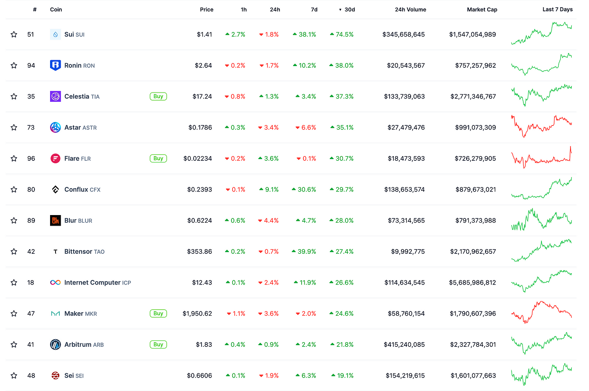Image resolution: width=589 pixels, height=391 pixels.
Task: Open the Maker MKR coin link
Action: (81, 314)
